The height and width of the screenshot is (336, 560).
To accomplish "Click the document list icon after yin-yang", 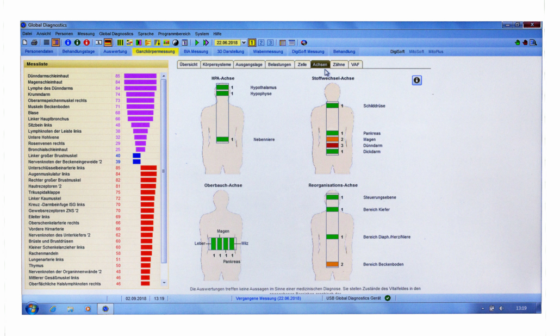I will [185, 42].
